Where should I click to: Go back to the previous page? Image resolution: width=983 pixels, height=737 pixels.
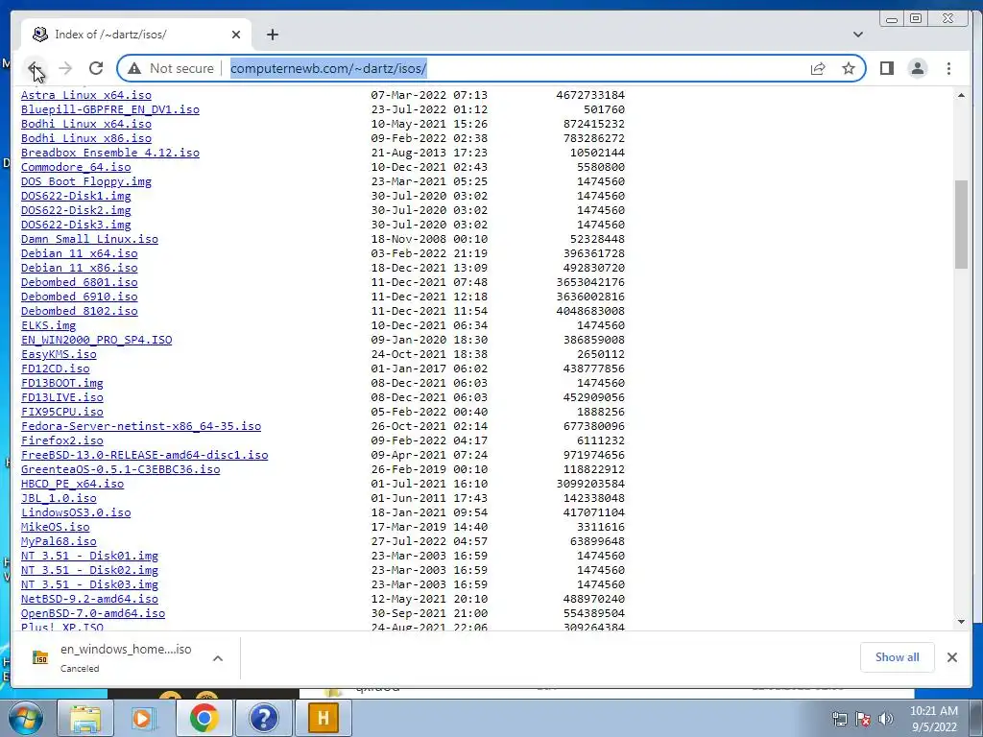coord(35,68)
